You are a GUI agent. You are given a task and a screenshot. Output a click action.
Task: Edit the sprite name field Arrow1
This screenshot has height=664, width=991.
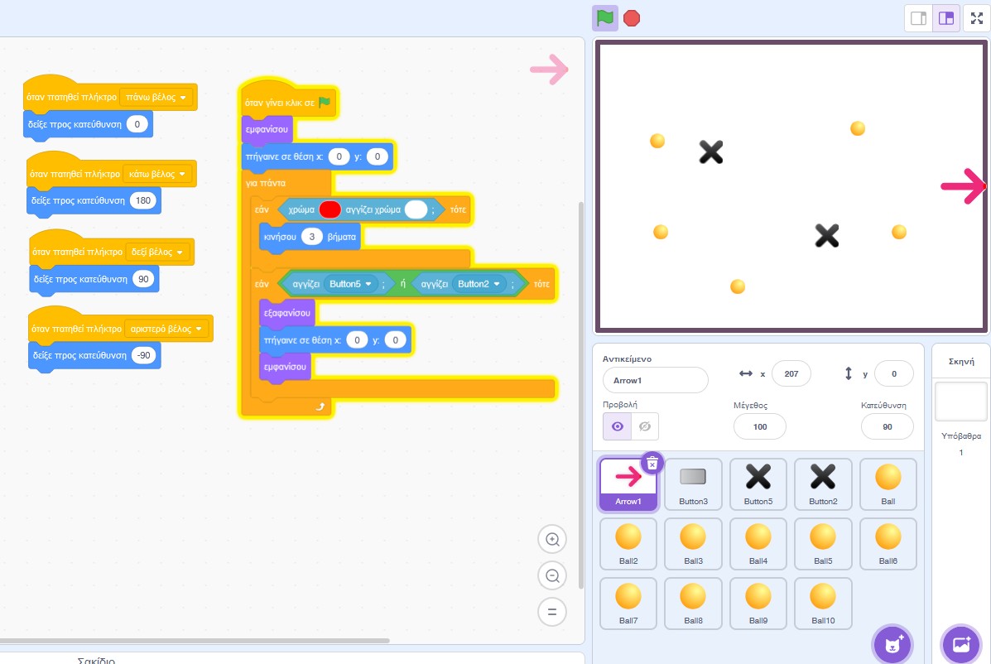point(656,380)
